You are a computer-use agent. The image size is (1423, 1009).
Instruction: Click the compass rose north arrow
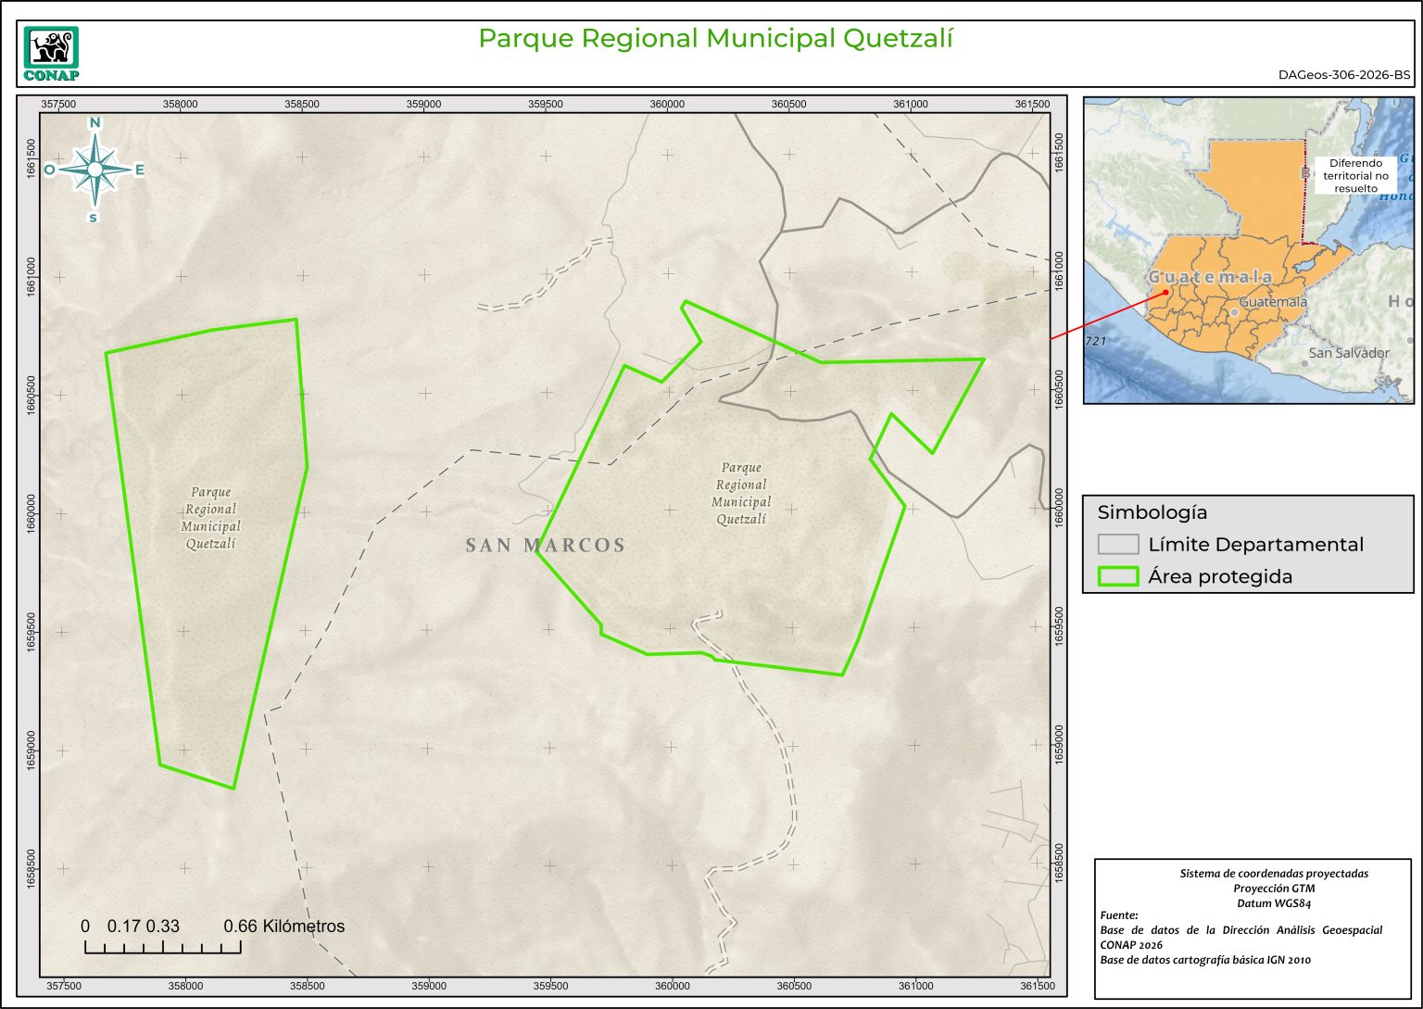[94, 170]
